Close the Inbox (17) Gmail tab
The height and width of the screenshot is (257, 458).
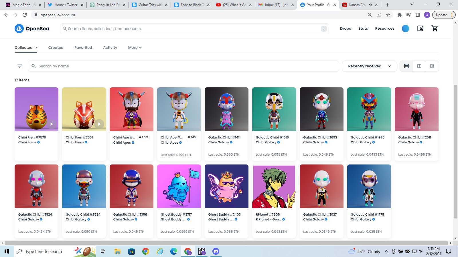coord(293,5)
